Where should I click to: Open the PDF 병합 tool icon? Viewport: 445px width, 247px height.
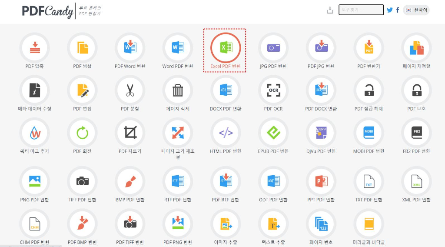(82, 47)
